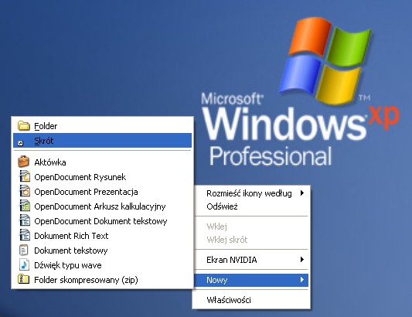Click the OpenDocument Dokument tekstowy icon
Screen dimensions: 412x317
tap(25, 220)
